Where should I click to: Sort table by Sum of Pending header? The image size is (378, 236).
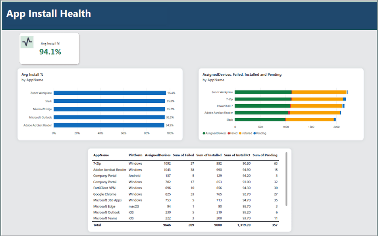coord(265,155)
